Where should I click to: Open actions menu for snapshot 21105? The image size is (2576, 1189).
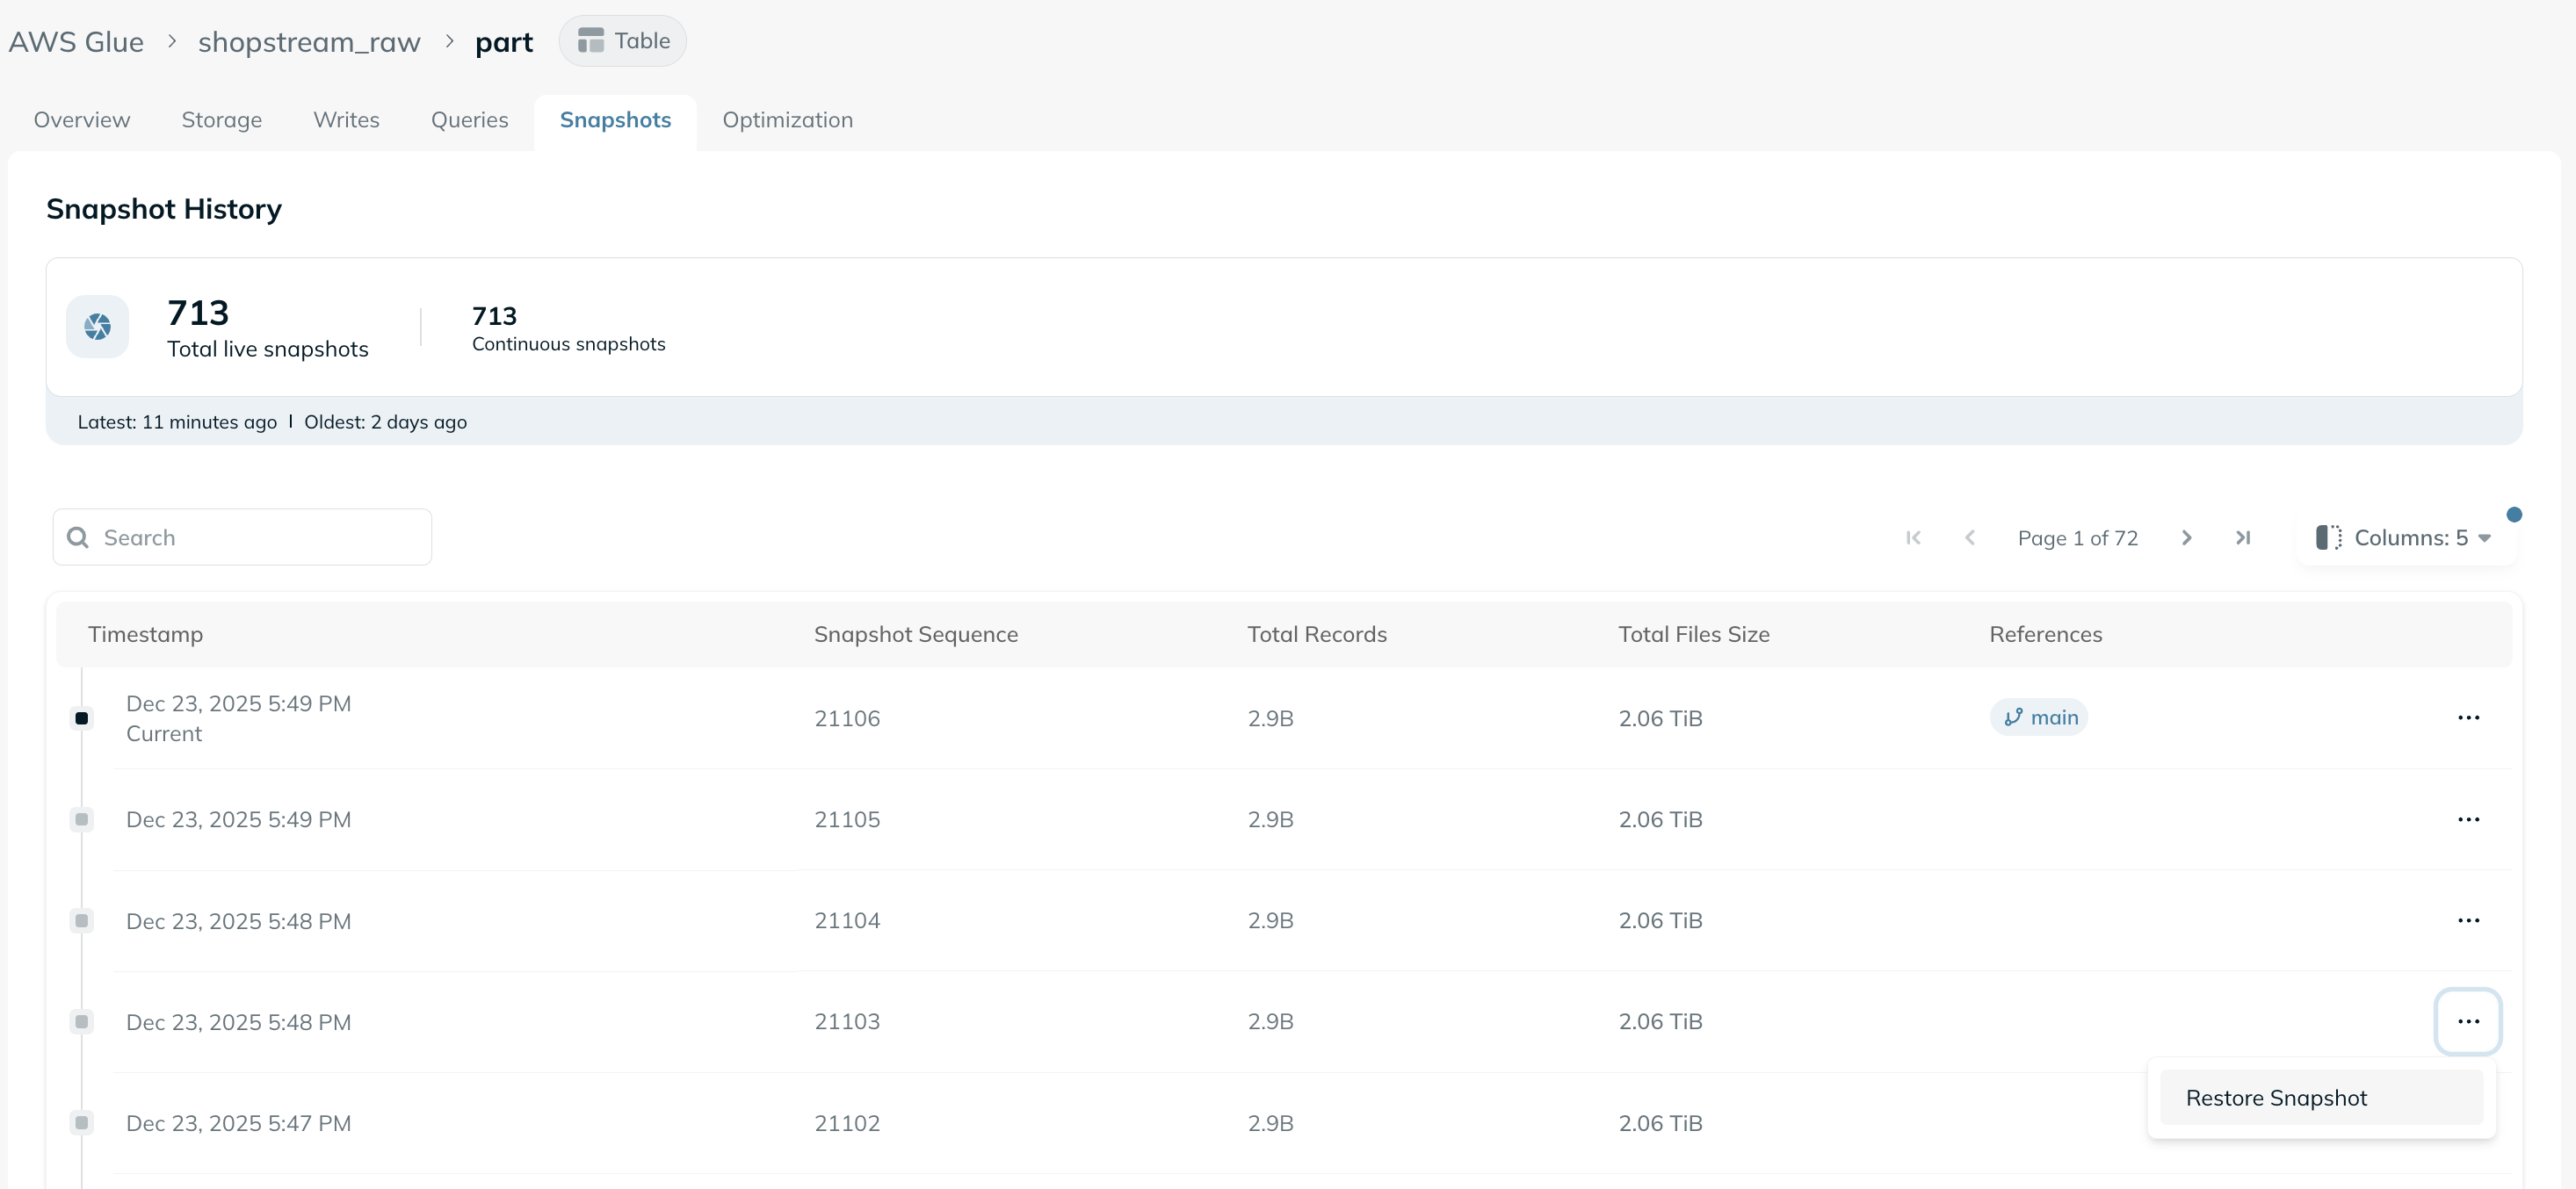(2467, 819)
